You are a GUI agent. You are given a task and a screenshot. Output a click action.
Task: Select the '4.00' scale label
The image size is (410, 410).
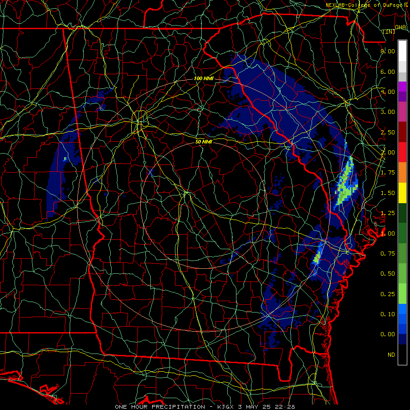pyautogui.click(x=388, y=92)
